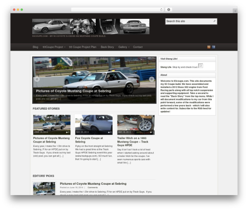Click the Editors' Picks heading
Image resolution: width=248 pixels, height=210 pixels.
(44, 176)
